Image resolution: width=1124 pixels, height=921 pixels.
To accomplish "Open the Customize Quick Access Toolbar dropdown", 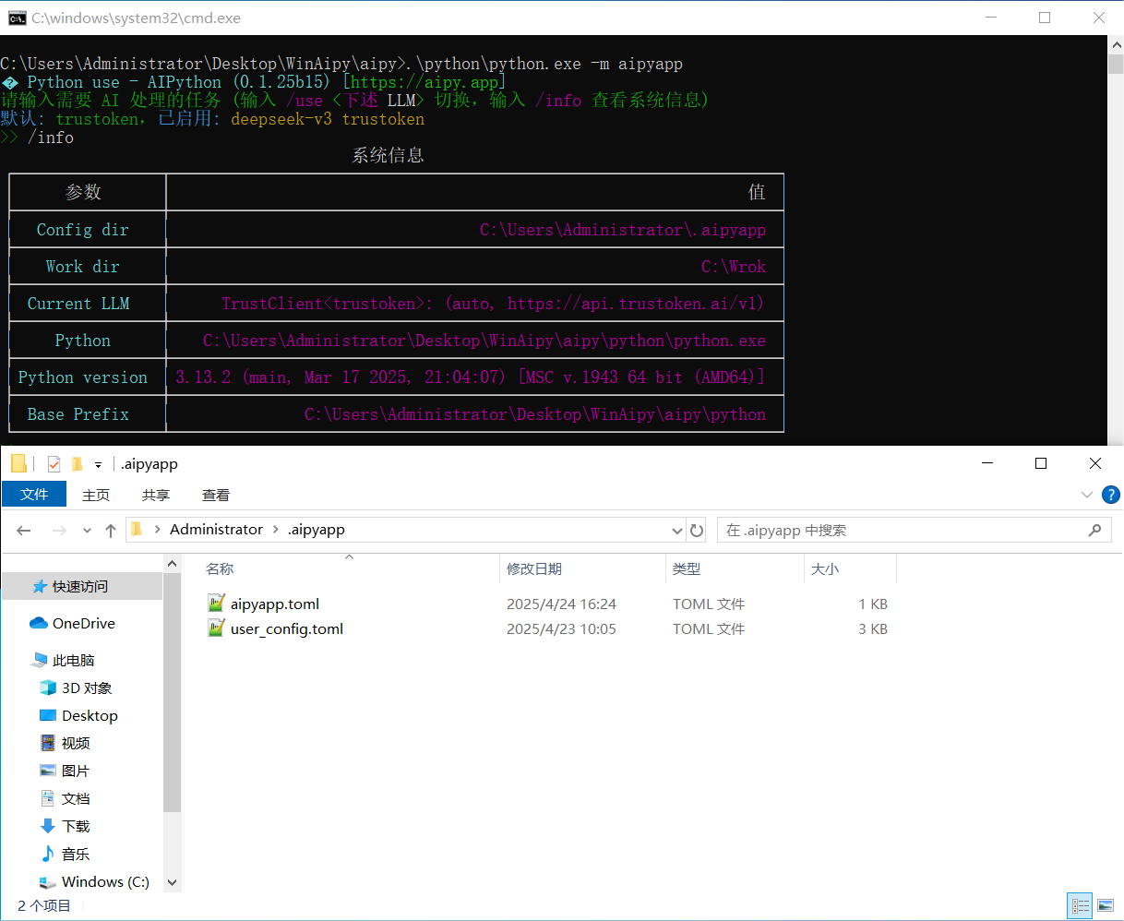I will [98, 464].
